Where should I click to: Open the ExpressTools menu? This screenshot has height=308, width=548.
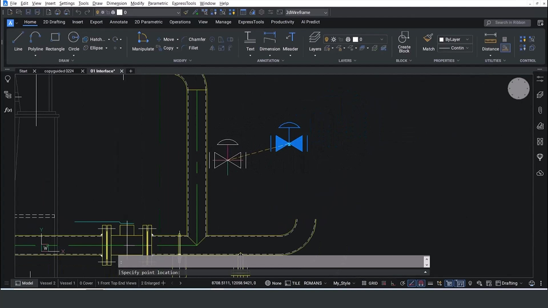point(184,3)
